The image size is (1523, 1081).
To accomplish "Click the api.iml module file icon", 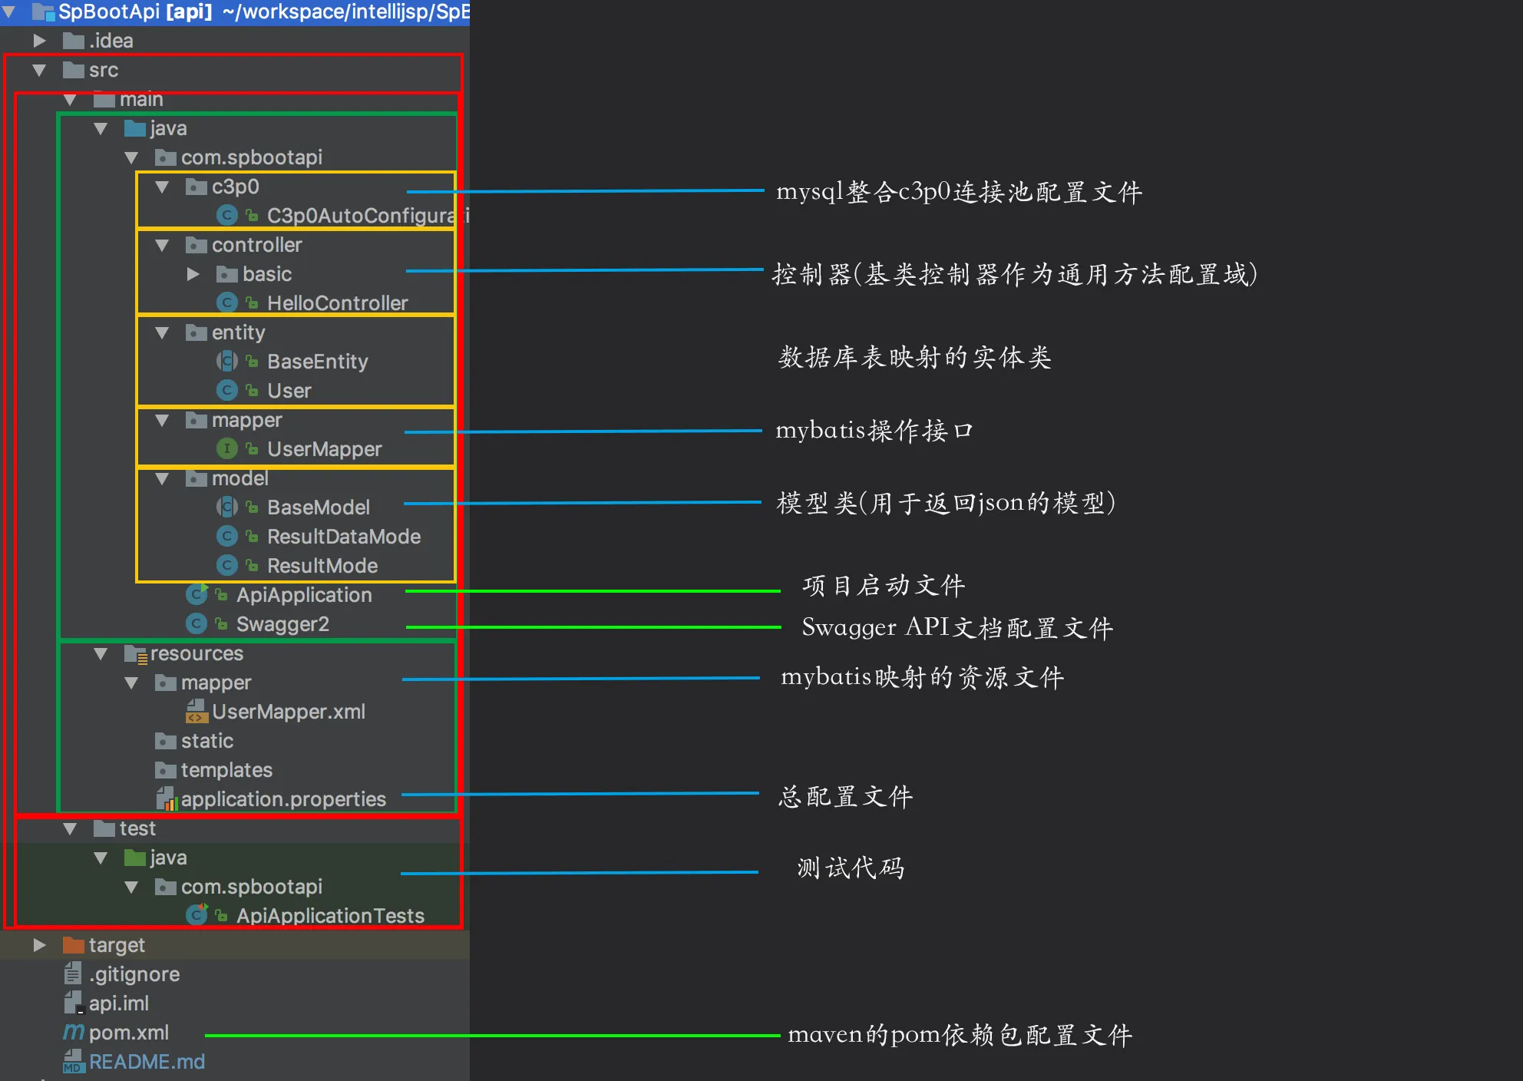I will pyautogui.click(x=73, y=1003).
